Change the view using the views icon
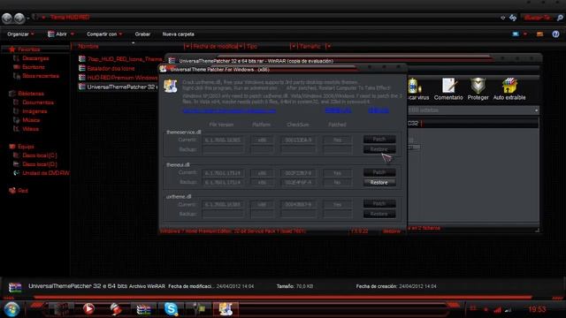 coord(516,34)
